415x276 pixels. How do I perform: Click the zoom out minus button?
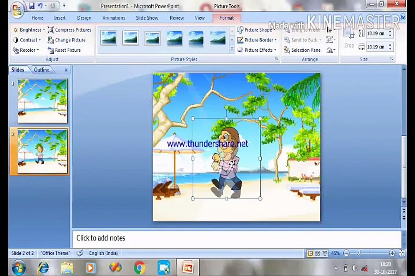[x=347, y=253]
